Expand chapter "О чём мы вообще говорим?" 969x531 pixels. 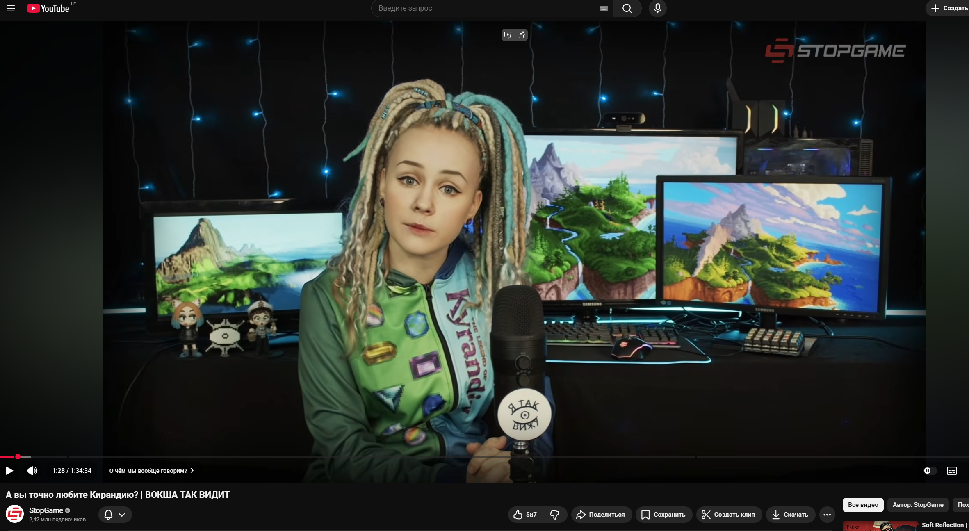pos(151,471)
